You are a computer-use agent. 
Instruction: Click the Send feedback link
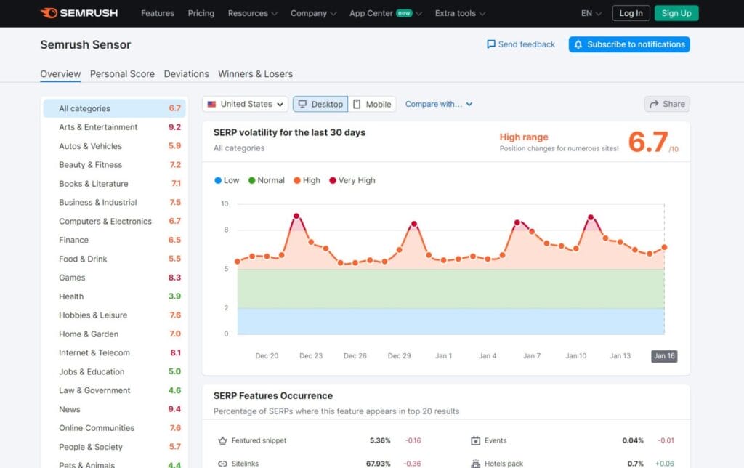click(521, 44)
